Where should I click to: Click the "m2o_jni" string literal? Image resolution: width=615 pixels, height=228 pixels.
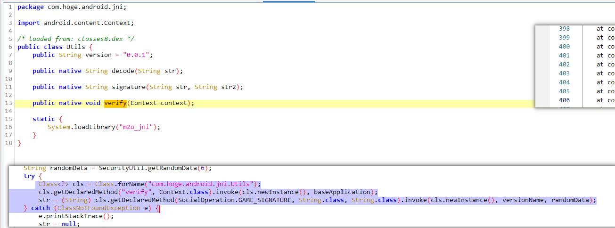point(141,127)
